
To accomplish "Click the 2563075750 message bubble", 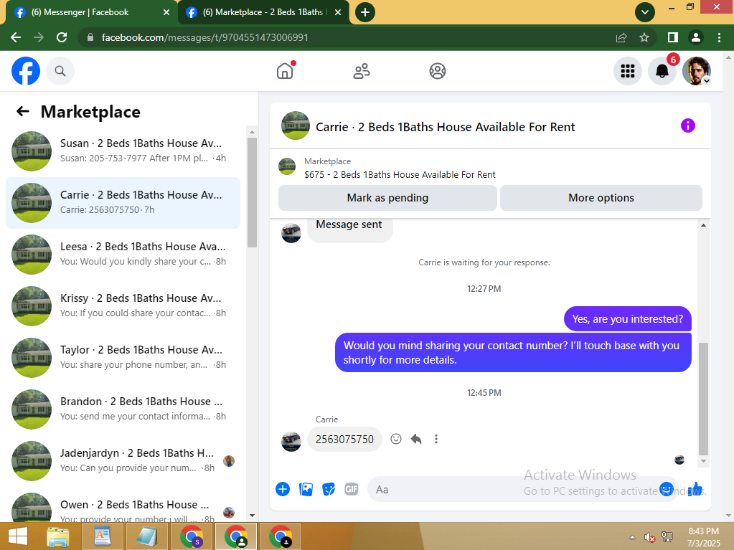I will pyautogui.click(x=344, y=439).
